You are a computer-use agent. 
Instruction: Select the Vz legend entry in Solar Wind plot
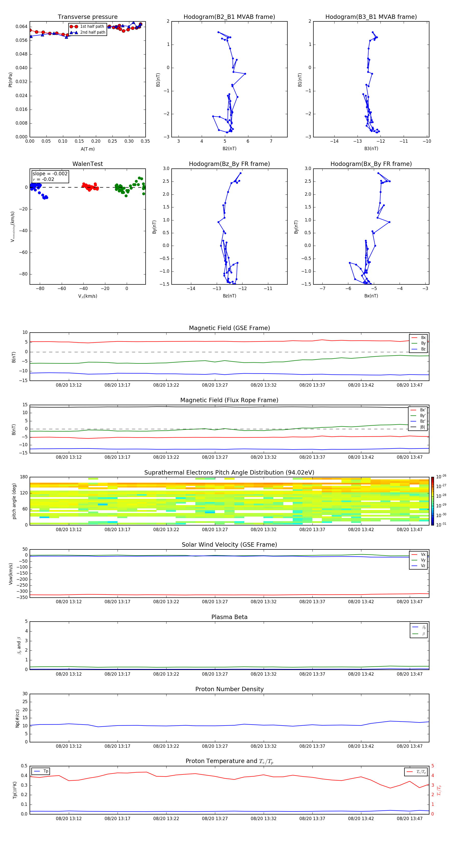[418, 566]
